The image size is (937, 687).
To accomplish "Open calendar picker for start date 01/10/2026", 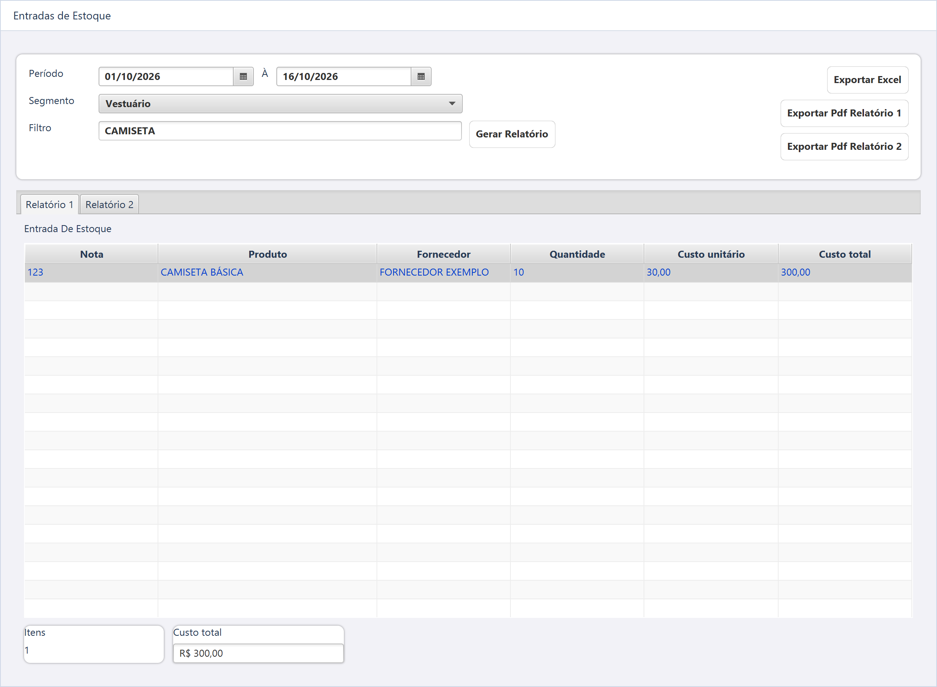I will [243, 76].
